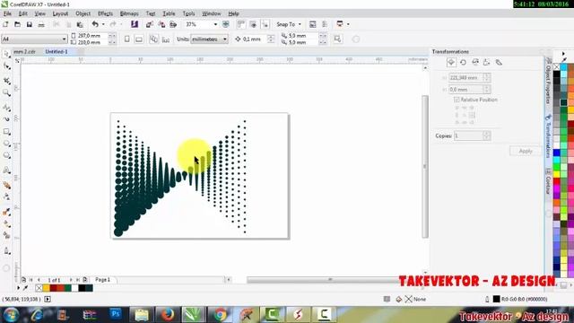Open application launcher dropdown arrow
Screen dimensions: 574x323
(x=348, y=24)
